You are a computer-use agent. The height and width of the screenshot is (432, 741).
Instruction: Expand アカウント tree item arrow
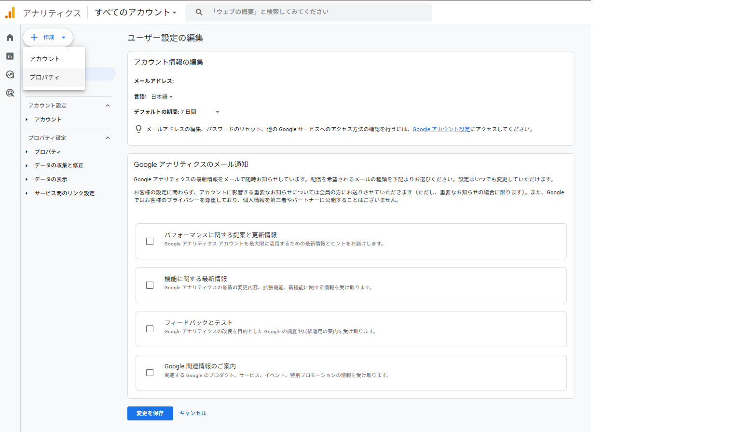point(27,120)
